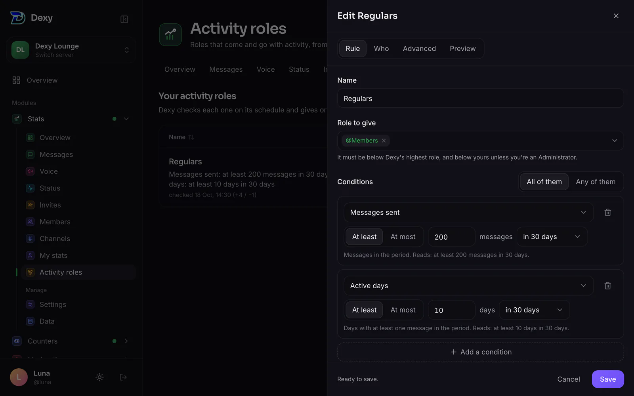Click the 200 messages value field
The width and height of the screenshot is (634, 396).
451,237
